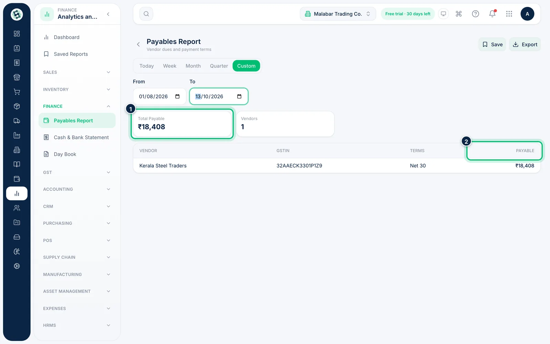This screenshot has height=344, width=550.
Task: Collapse the FINANCE section
Action: pos(77,106)
